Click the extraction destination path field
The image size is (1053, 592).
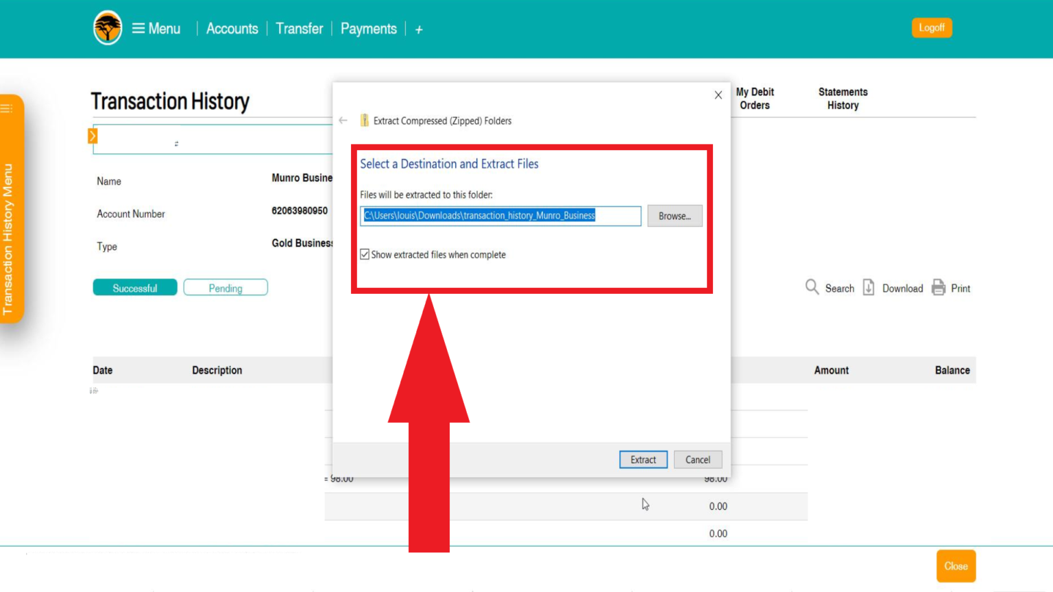click(500, 216)
